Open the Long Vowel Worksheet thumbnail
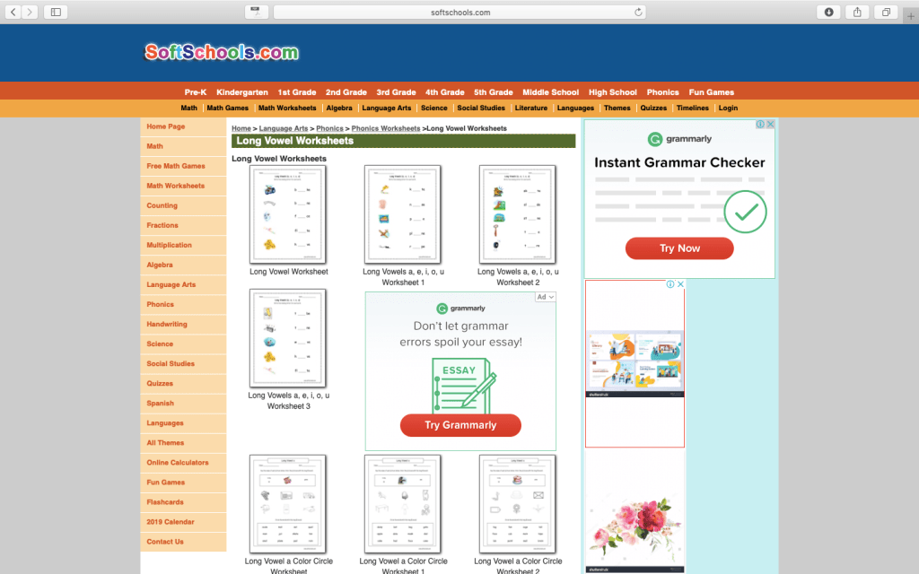 pos(288,214)
